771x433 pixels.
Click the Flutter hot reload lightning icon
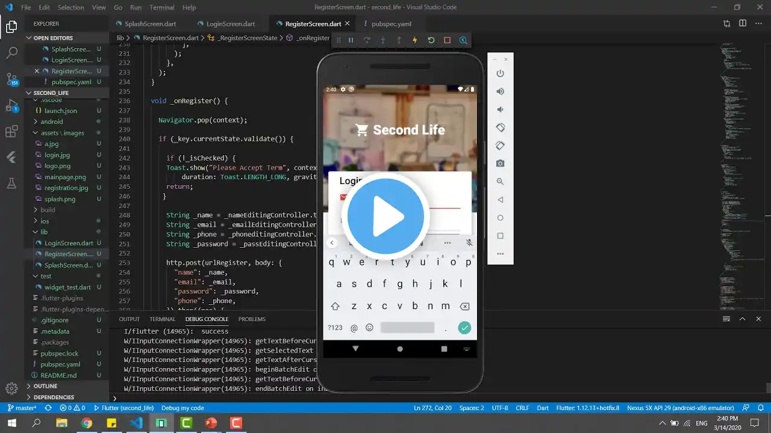tap(415, 40)
